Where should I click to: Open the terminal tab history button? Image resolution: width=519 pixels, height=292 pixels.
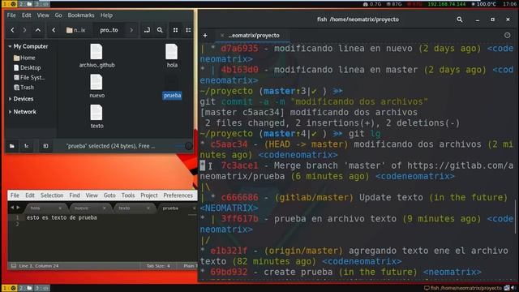[x=508, y=35]
